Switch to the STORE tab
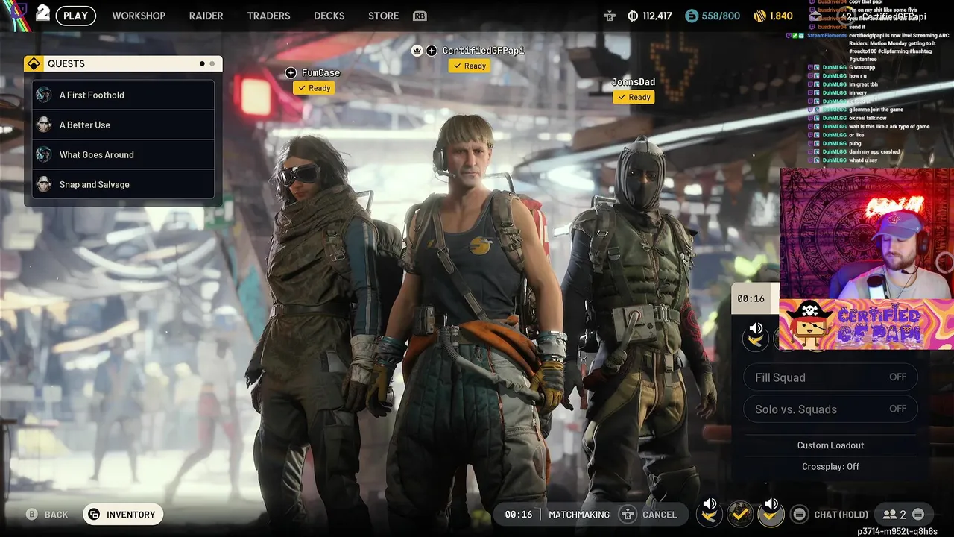The width and height of the screenshot is (954, 537). (383, 16)
